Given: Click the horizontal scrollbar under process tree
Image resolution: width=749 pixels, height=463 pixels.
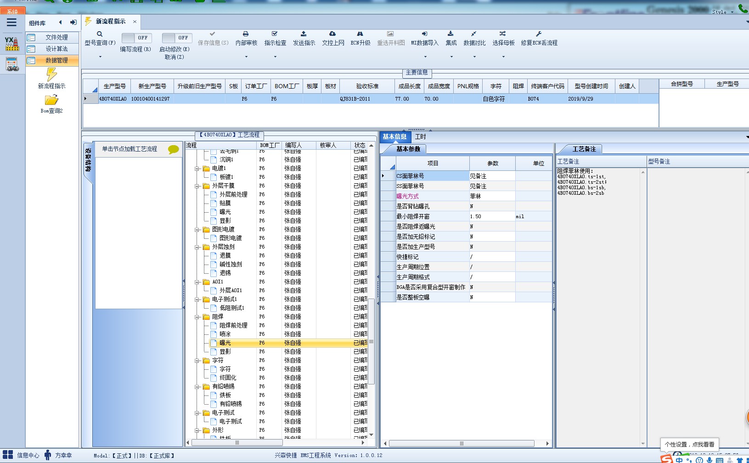Looking at the screenshot, I should (x=237, y=443).
